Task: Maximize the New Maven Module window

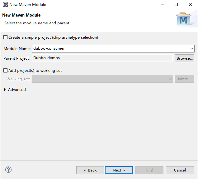Action: pyautogui.click(x=176, y=4)
